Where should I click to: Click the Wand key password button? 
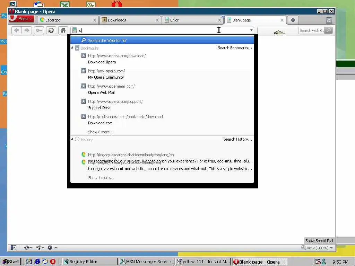tap(39, 30)
